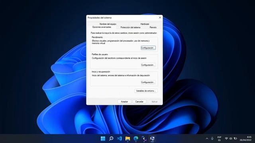Click the Propiedades del sistema title text

100,17
